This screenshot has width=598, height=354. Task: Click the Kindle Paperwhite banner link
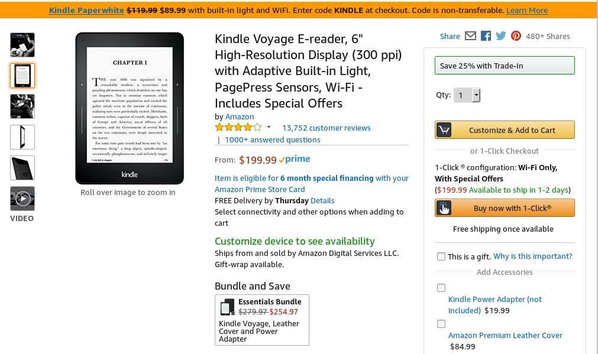86,11
